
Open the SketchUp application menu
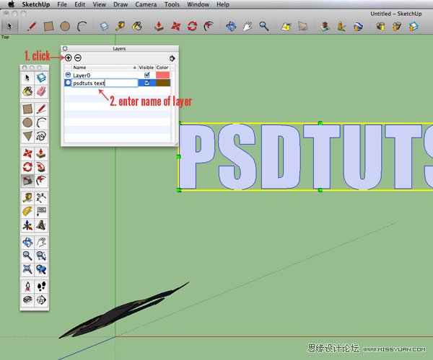click(35, 4)
